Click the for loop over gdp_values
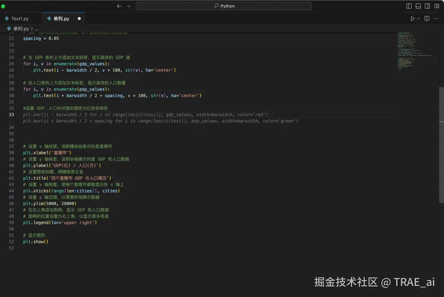The image size is (444, 297). [66, 64]
